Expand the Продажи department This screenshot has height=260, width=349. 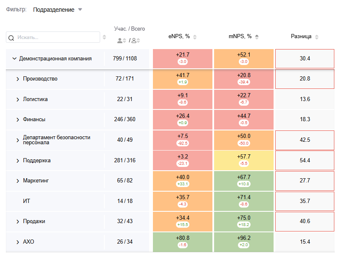point(18,221)
